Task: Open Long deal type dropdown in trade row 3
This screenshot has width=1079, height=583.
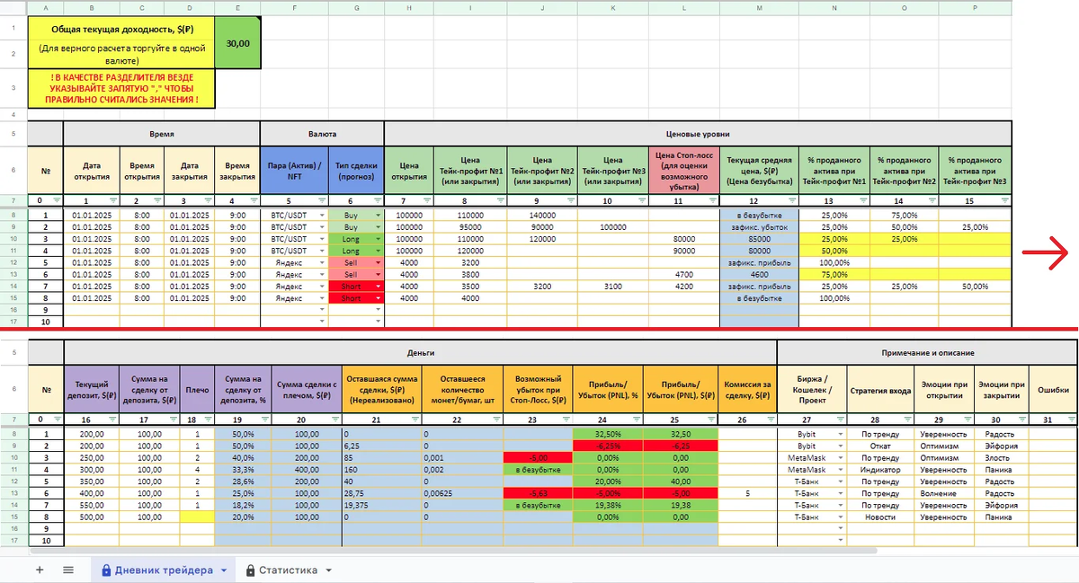Action: point(378,239)
